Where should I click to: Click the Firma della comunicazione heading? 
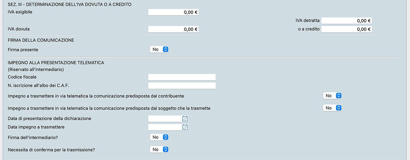coord(41,40)
